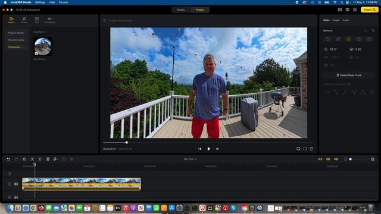Open the Forums menu in menu bar
381x214 pixels.
click(x=63, y=2)
